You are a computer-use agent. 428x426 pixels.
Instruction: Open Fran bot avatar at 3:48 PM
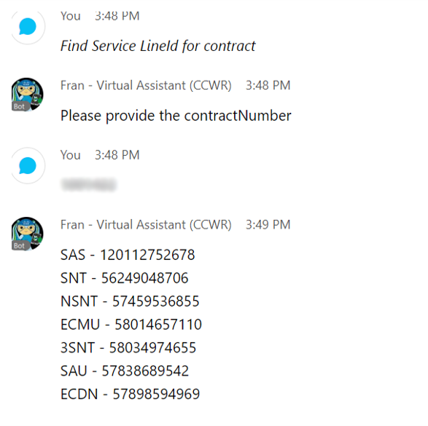click(27, 95)
